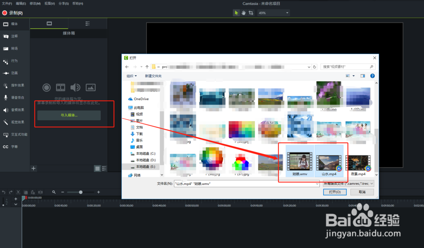Image resolution: width=424 pixels, height=248 pixels.
Task: Switch to the library list tab
Action: point(88,23)
